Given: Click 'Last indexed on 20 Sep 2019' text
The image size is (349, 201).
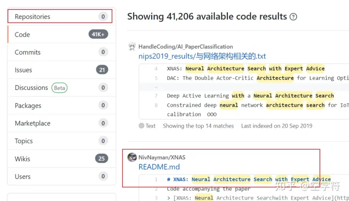Looking at the screenshot, I should click(277, 126).
